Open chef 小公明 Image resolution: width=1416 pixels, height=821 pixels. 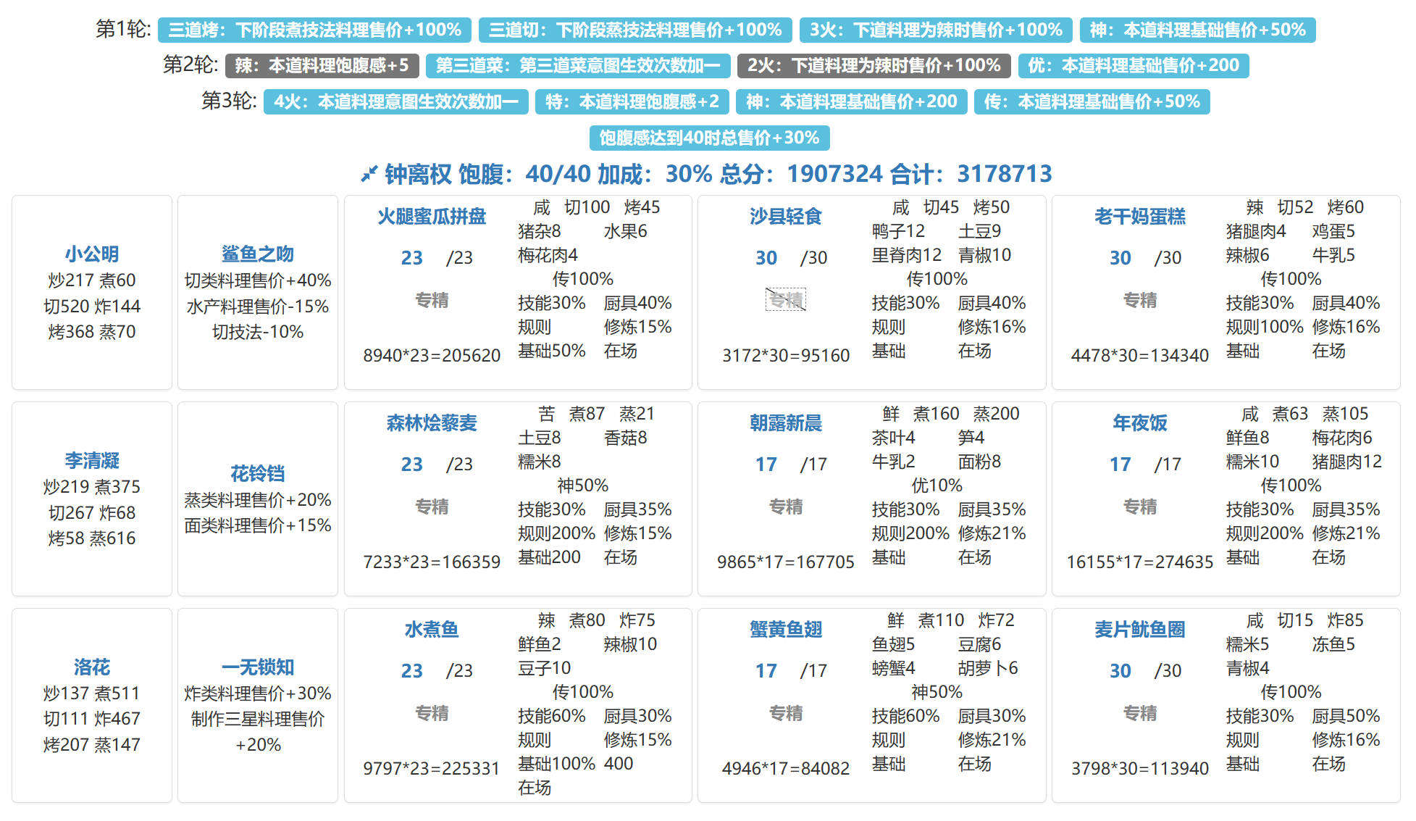pos(92,254)
